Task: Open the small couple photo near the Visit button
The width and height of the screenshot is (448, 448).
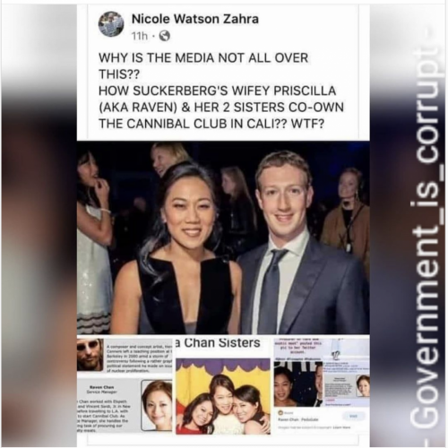Action: tap(298, 383)
